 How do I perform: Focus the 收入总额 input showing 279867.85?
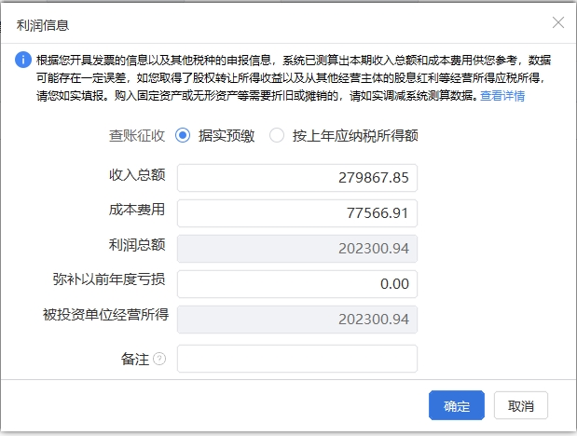[x=297, y=178]
